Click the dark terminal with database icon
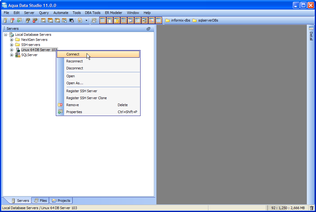 [x=71, y=20]
